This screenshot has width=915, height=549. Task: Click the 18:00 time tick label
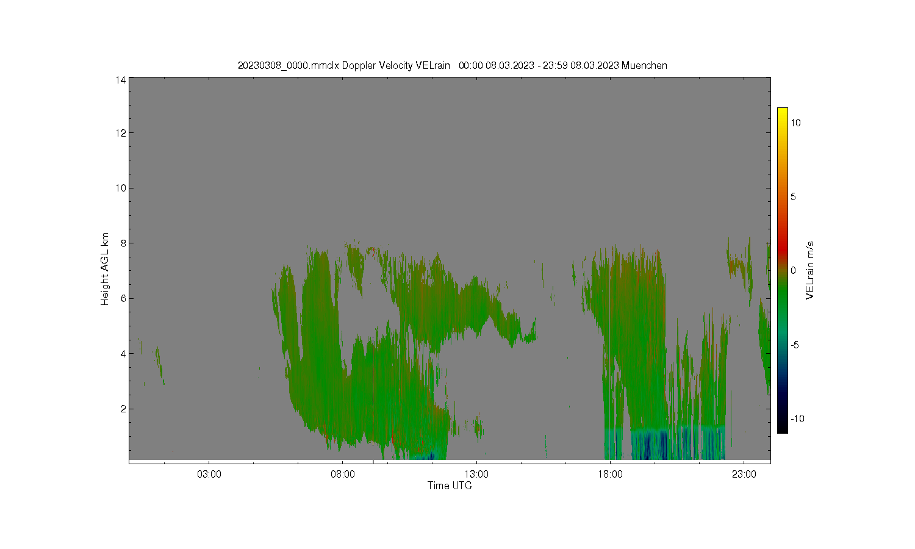tap(610, 474)
